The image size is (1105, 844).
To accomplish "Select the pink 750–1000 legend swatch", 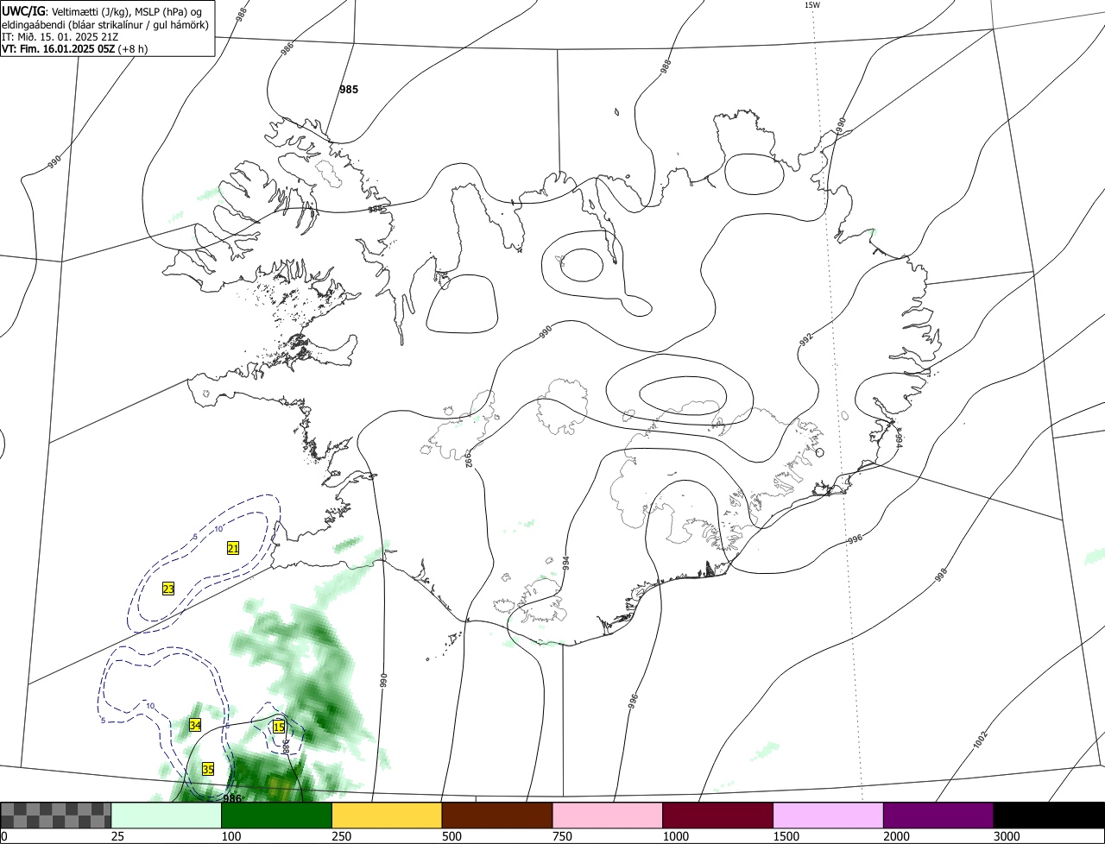I will pos(608,816).
